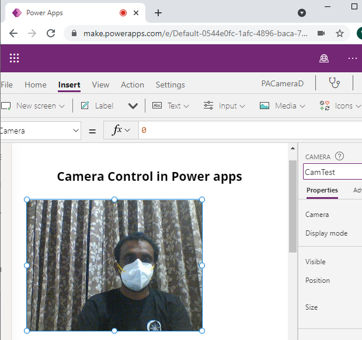The height and width of the screenshot is (340, 362).
Task: Click the Position property label
Action: (x=318, y=281)
